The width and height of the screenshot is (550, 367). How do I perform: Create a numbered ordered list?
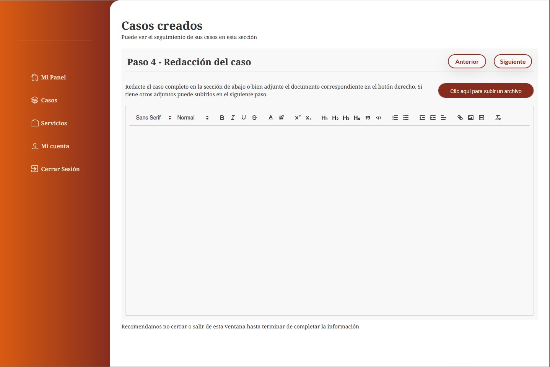[x=395, y=118]
